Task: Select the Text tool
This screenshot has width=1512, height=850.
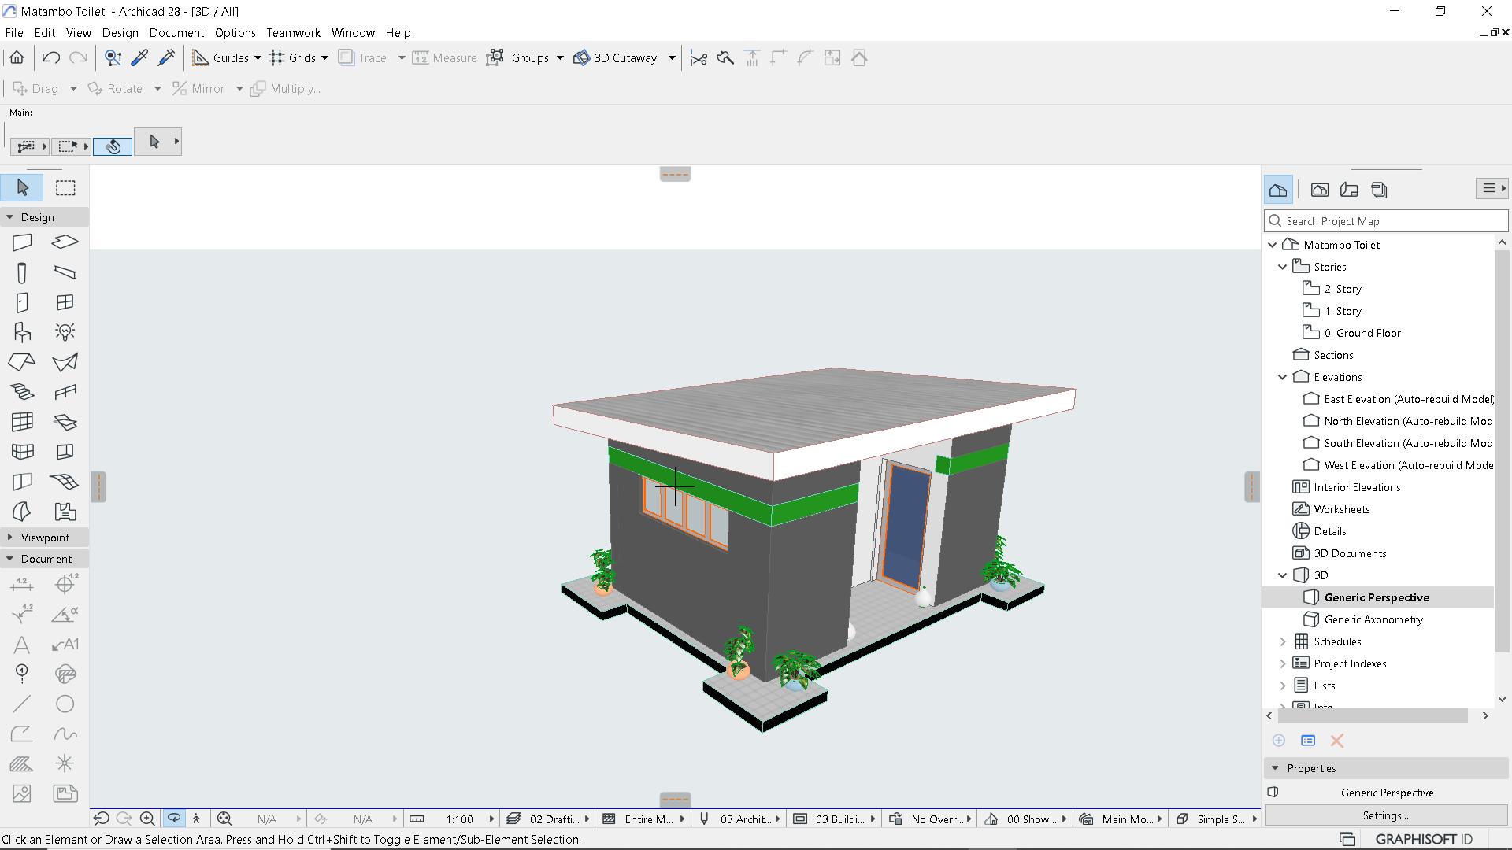Action: tap(22, 645)
